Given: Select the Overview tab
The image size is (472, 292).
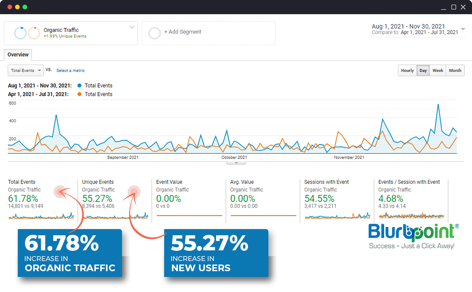Looking at the screenshot, I should [x=18, y=55].
